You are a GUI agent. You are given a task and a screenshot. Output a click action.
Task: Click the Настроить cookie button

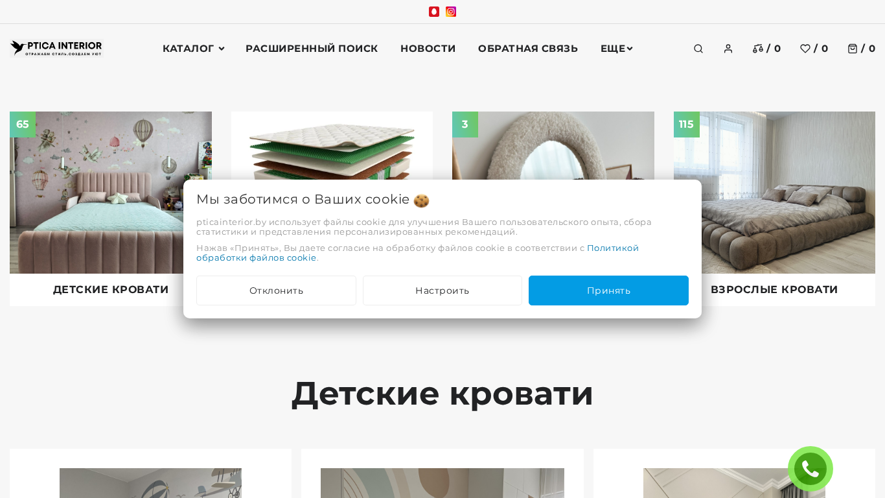tap(442, 290)
